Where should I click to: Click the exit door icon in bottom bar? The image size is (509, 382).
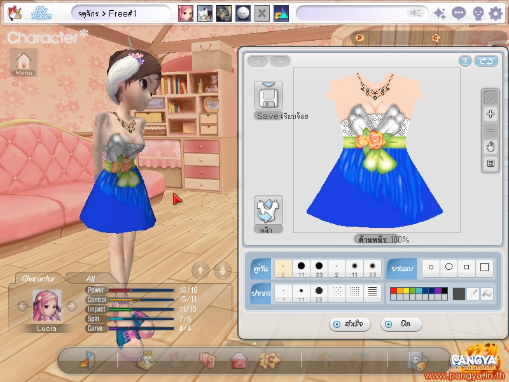click(87, 360)
